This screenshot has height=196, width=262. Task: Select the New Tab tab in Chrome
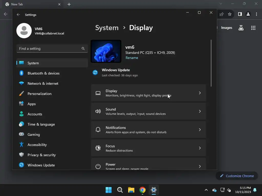(32, 4)
